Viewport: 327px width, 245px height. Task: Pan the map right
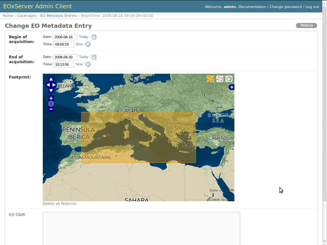(54, 85)
